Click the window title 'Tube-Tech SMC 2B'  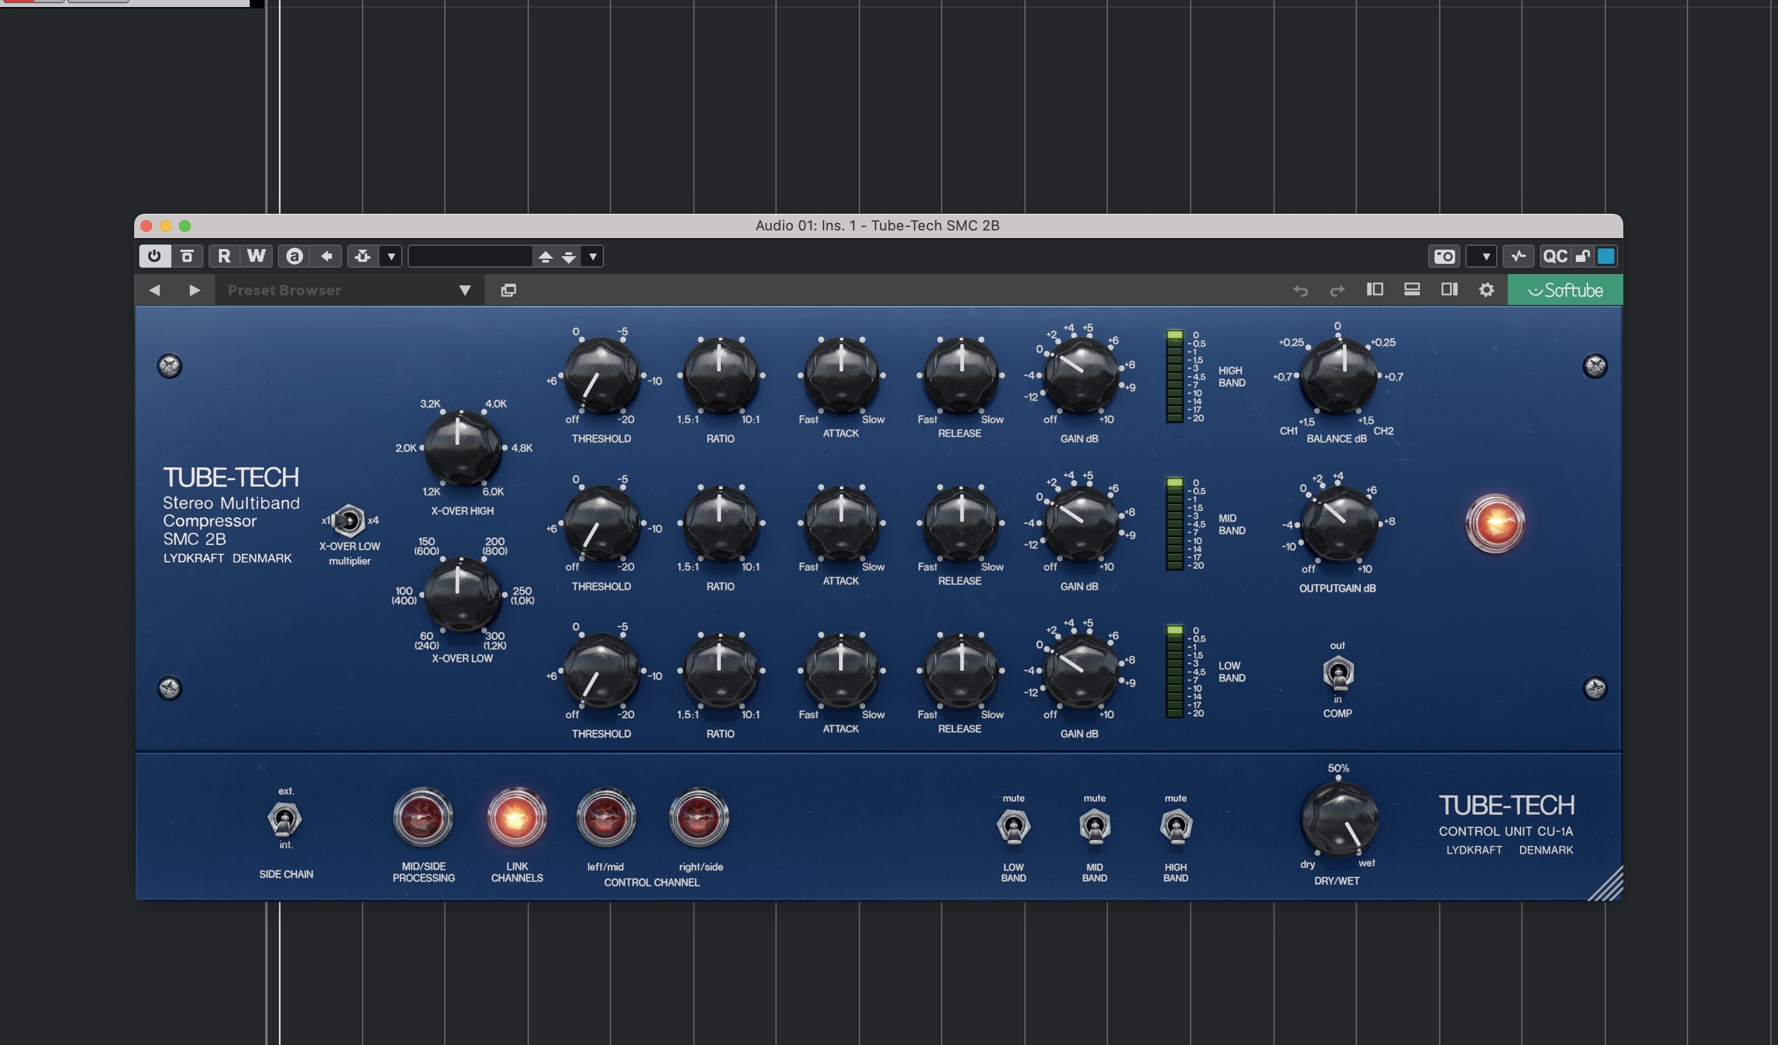935,226
